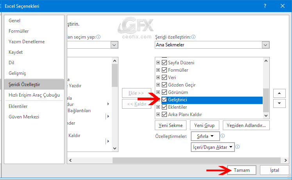Toggle the Formüller tab checkbox
The image size is (292, 180).
click(x=164, y=70)
